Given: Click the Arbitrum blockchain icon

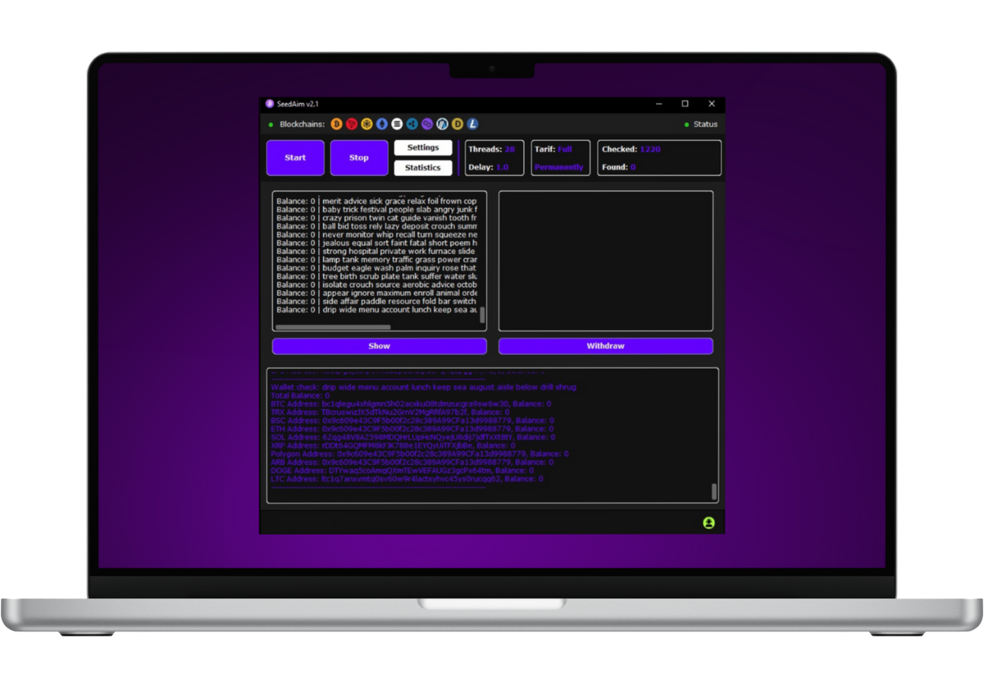Looking at the screenshot, I should click(x=442, y=124).
